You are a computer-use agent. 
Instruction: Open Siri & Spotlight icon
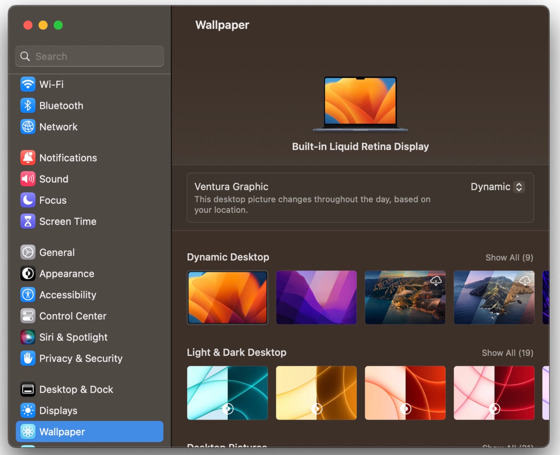pyautogui.click(x=28, y=337)
